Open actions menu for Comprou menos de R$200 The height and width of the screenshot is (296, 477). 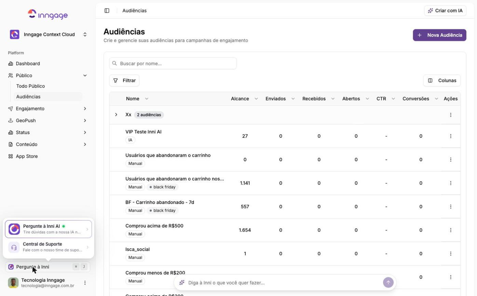[451, 277]
